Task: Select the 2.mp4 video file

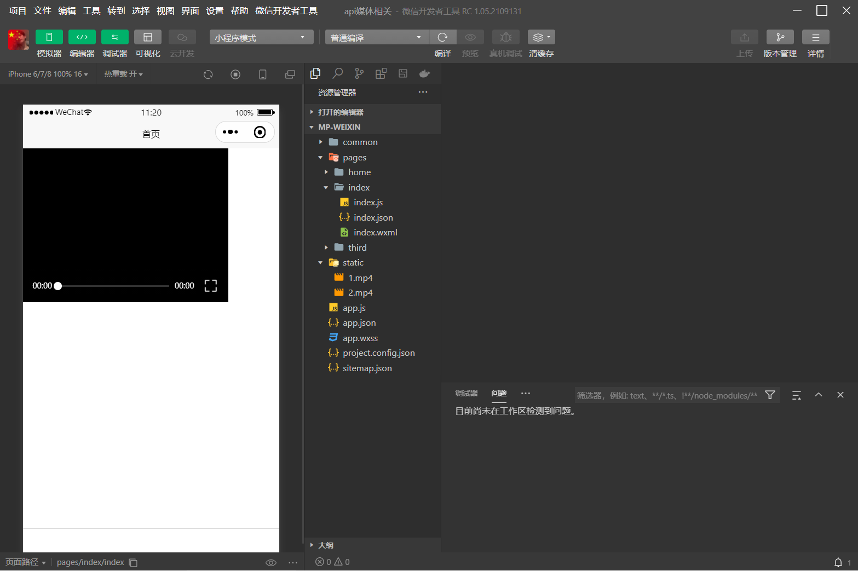Action: coord(372,292)
